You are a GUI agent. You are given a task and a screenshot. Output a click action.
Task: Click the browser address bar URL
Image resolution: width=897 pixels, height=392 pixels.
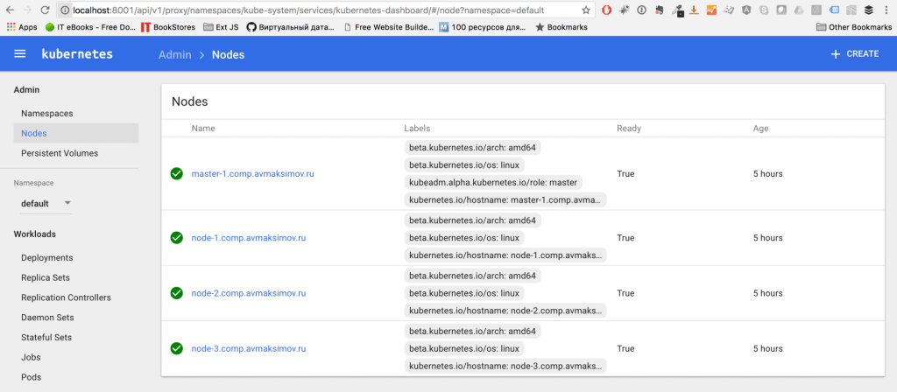pos(307,10)
